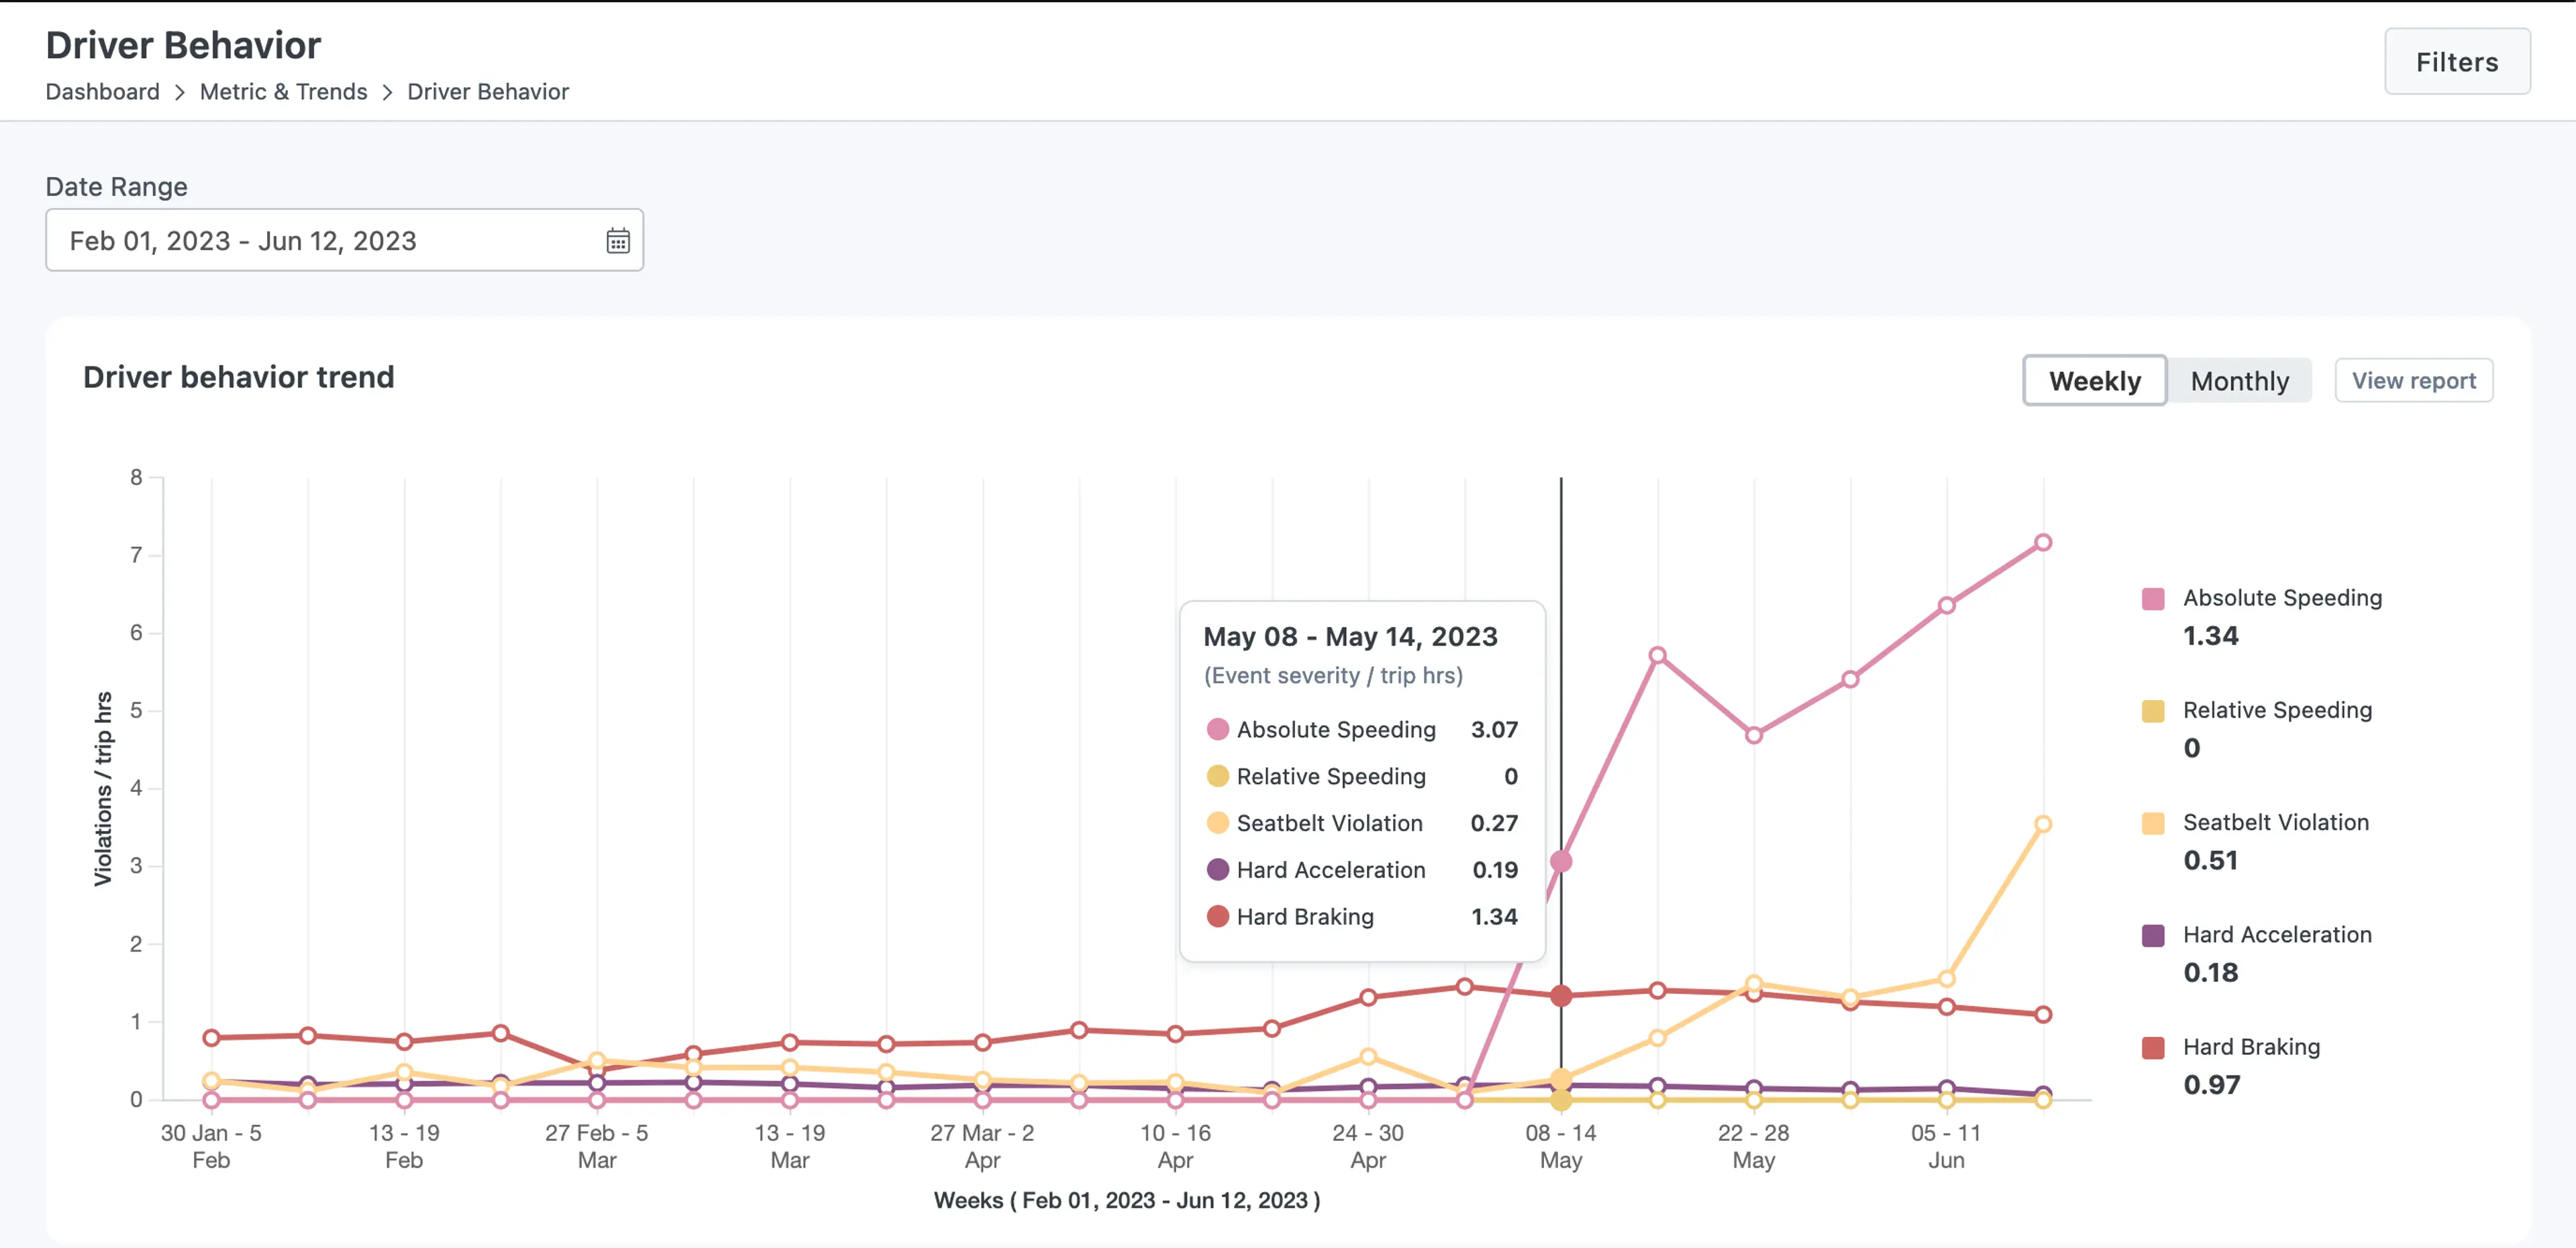The height and width of the screenshot is (1248, 2576).
Task: Go to Dashboard breadcrumb link
Action: 102,92
